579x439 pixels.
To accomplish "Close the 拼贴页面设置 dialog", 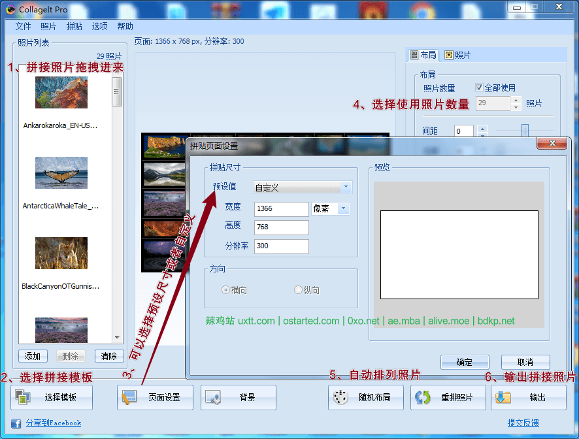I will click(552, 143).
